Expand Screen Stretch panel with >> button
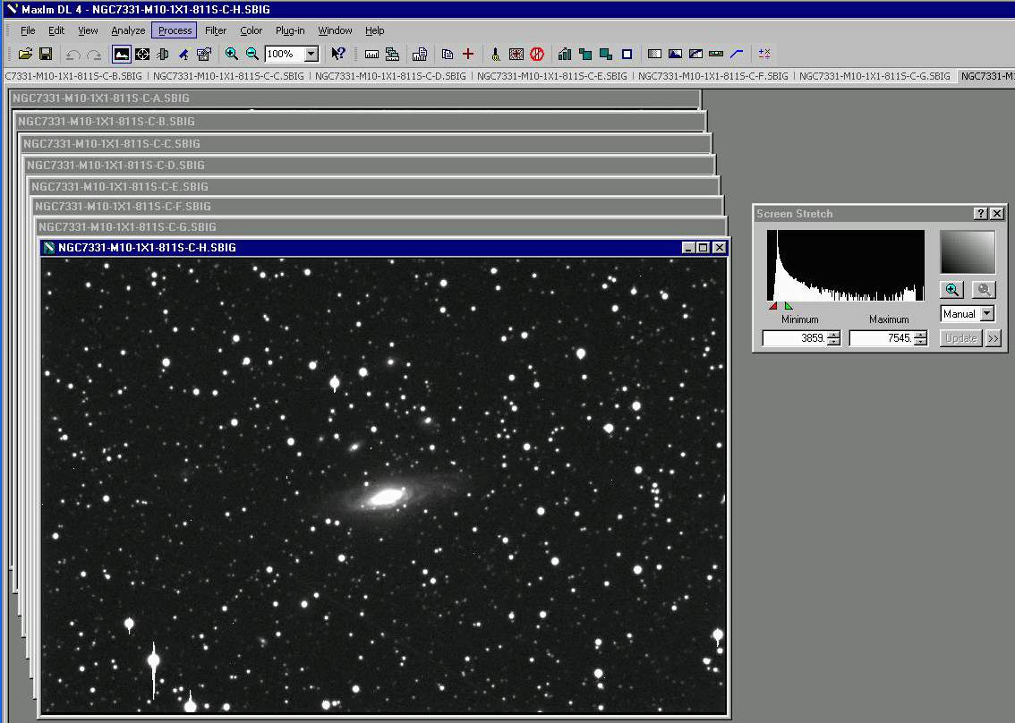The height and width of the screenshot is (723, 1015). click(994, 338)
